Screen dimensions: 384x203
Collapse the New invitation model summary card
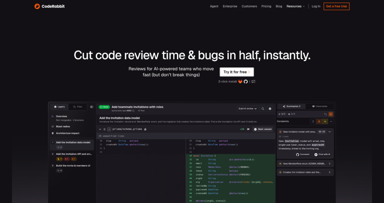[x=330, y=132]
